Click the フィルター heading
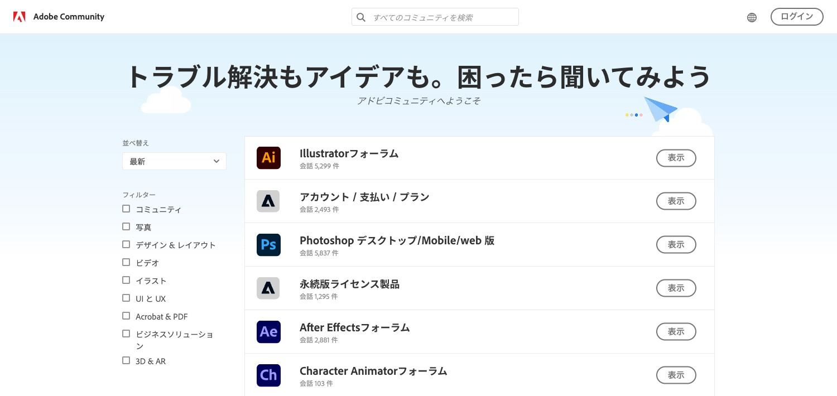The image size is (837, 396). (x=139, y=195)
